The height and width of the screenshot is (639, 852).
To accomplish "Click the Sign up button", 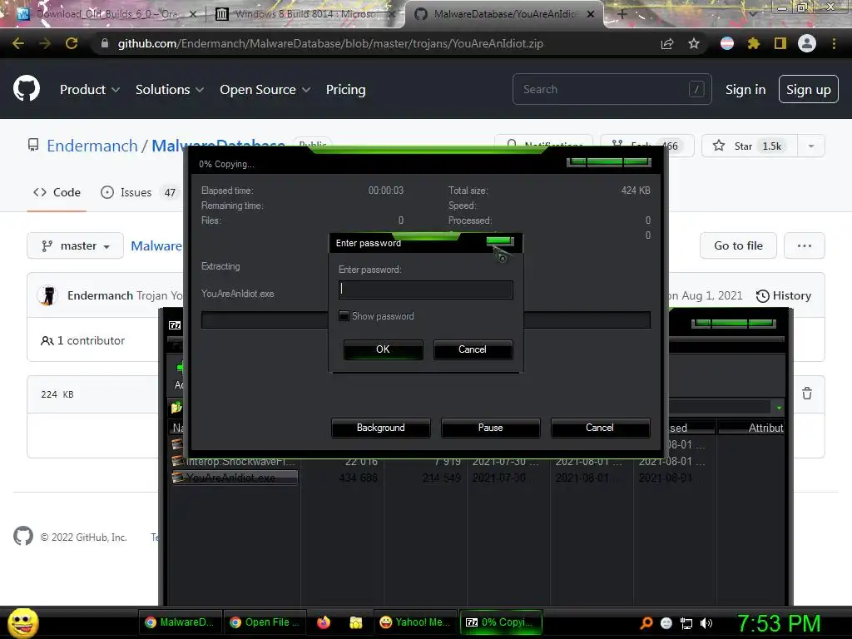I will tap(809, 90).
